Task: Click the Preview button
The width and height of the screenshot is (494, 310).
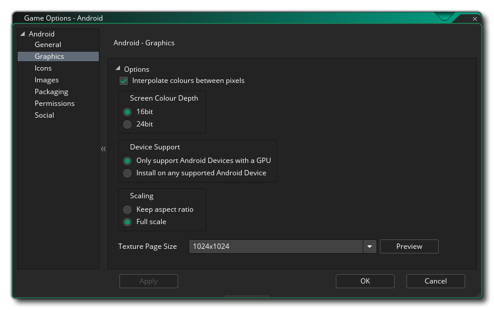Action: pos(409,246)
